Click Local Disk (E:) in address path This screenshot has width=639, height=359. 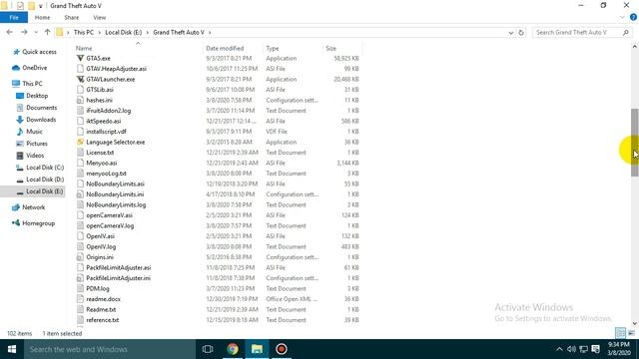pos(124,32)
